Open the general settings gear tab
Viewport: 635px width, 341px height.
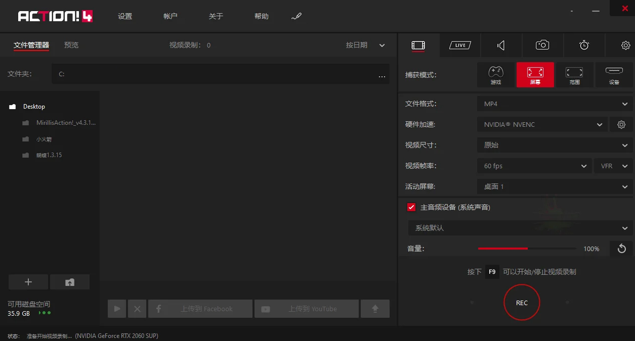[625, 45]
